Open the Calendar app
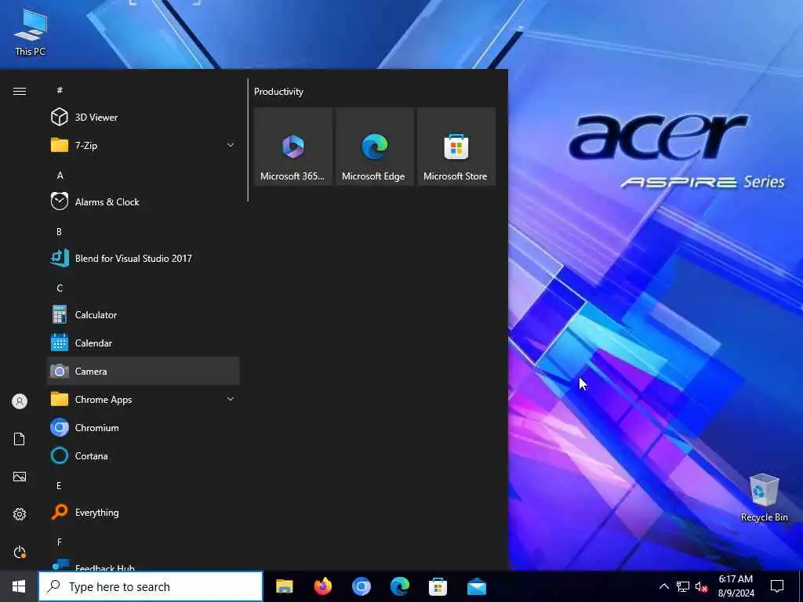 pos(143,343)
